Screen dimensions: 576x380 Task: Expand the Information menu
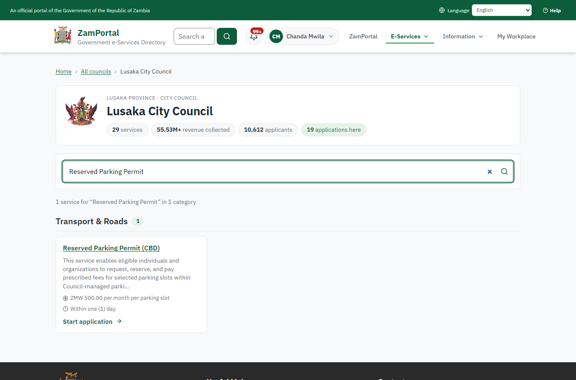tap(463, 36)
